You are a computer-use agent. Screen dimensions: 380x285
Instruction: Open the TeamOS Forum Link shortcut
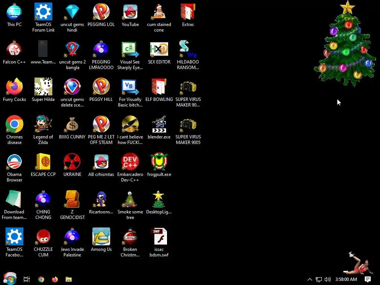43,18
